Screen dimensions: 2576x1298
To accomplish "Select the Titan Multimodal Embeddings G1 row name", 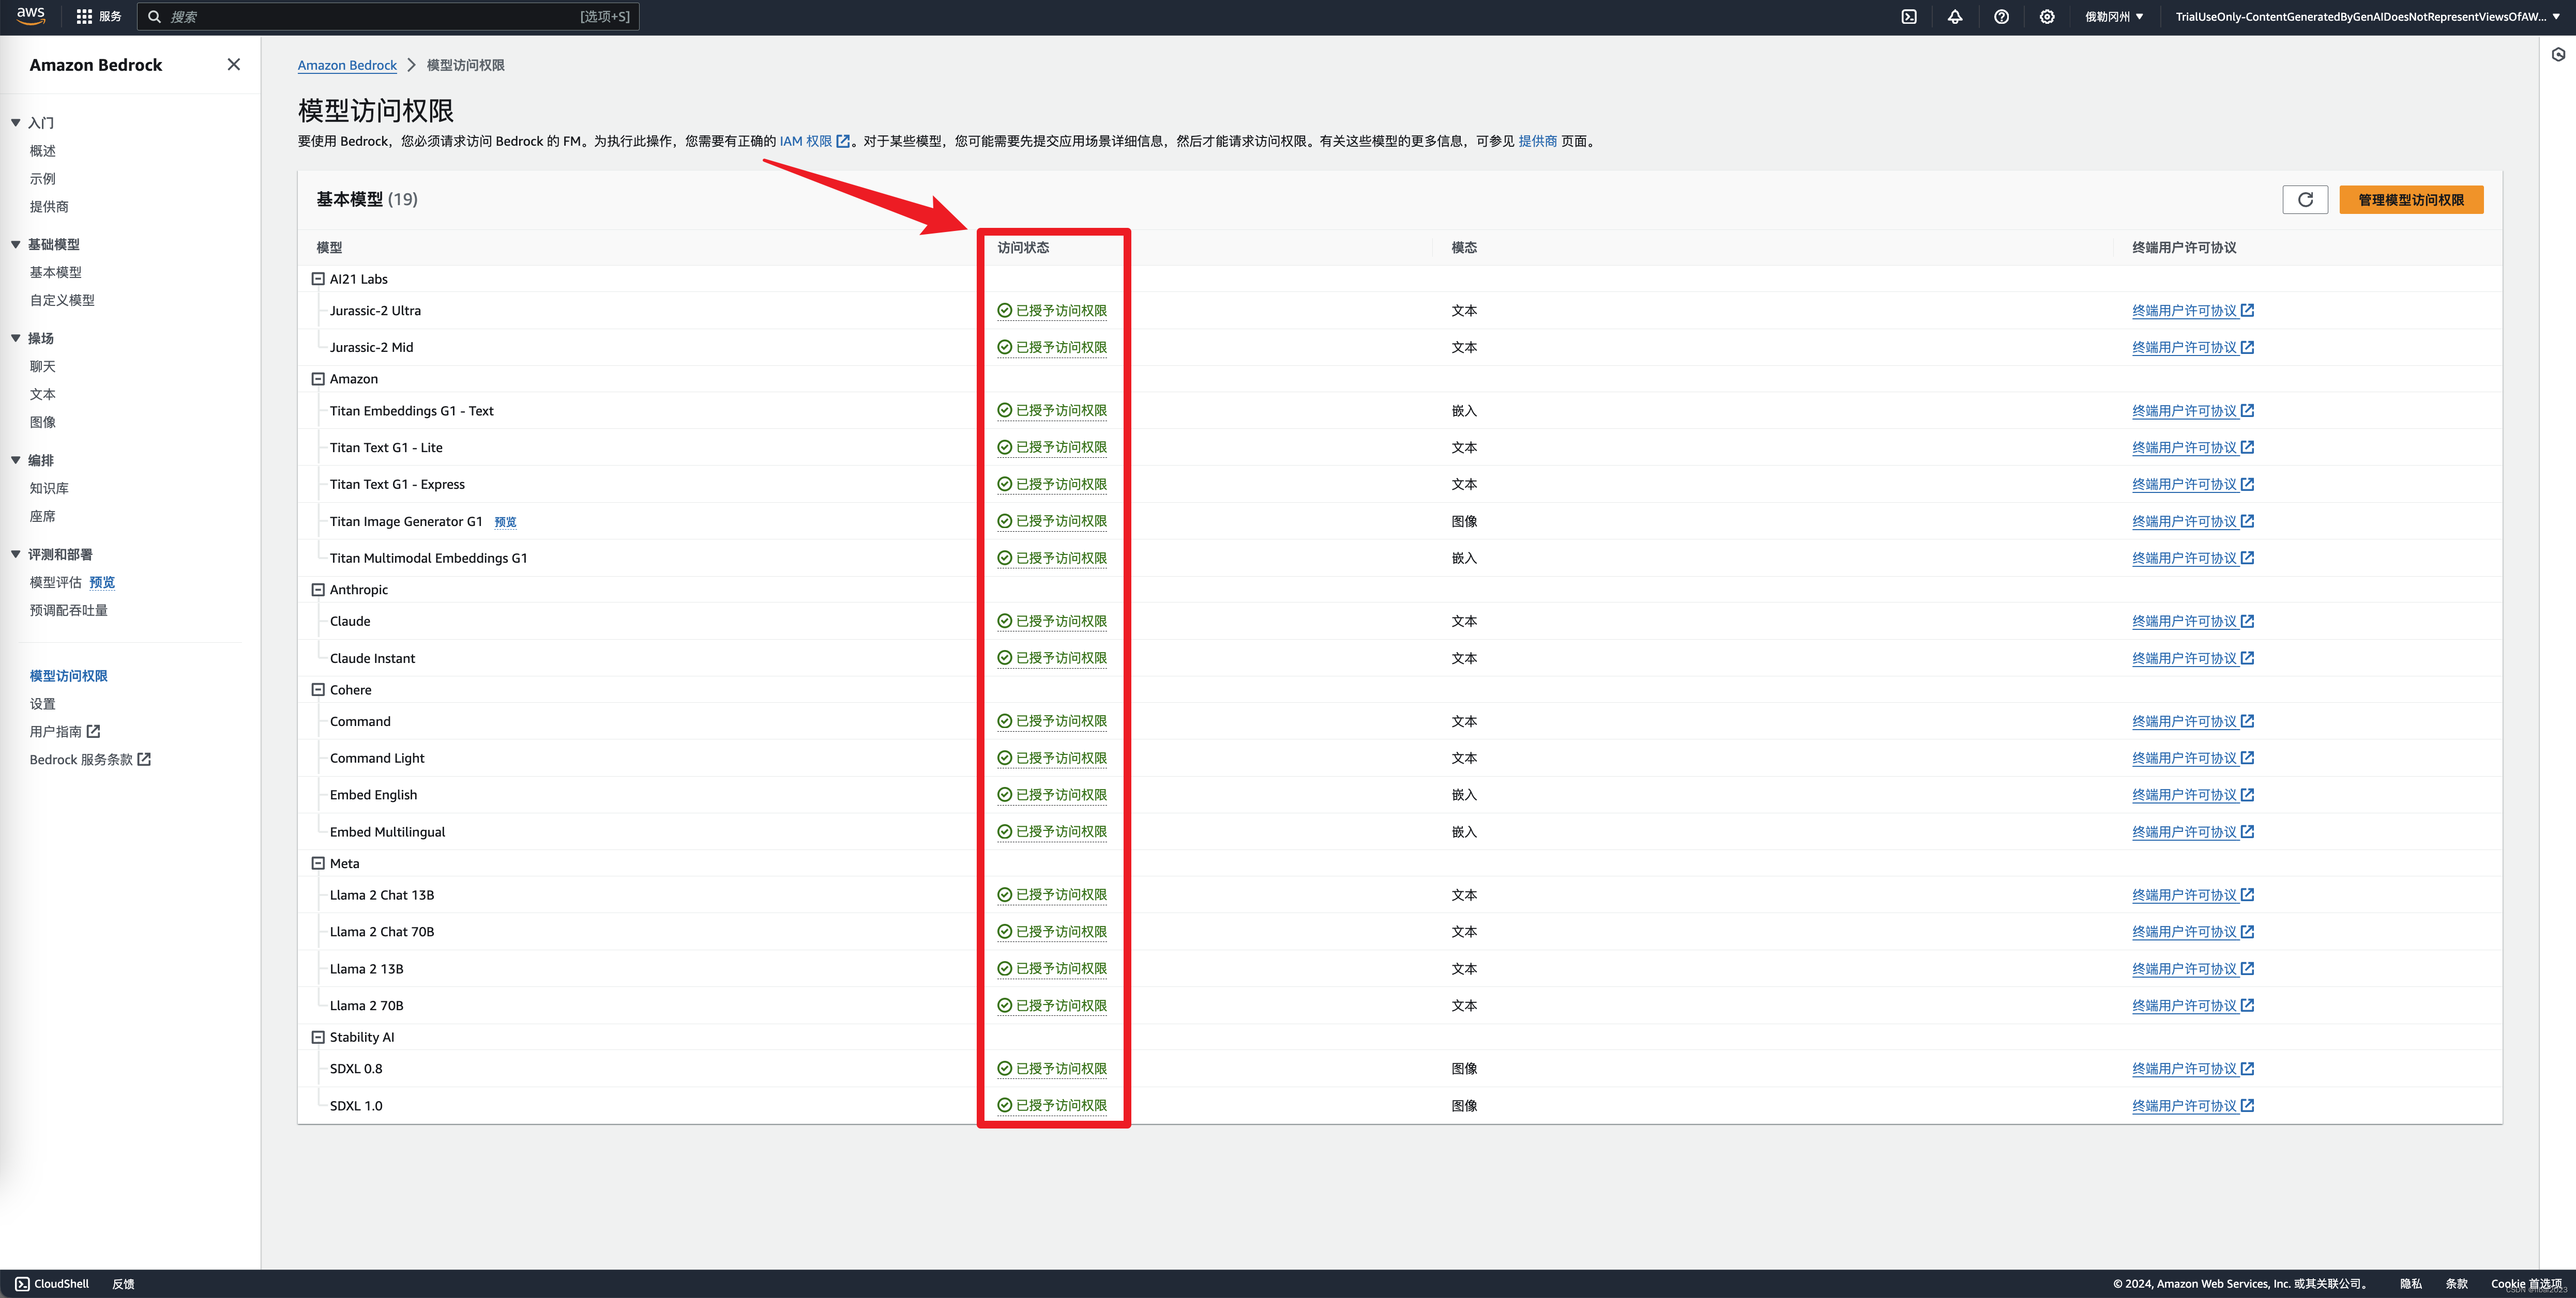I will 428,559.
